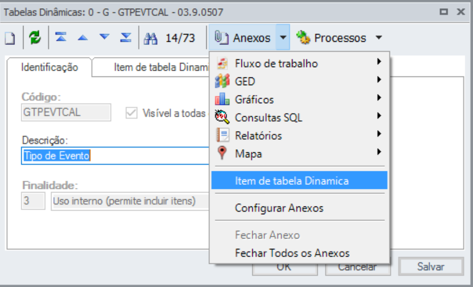Expand the Processos dropdown arrow
The image size is (473, 287).
[379, 37]
